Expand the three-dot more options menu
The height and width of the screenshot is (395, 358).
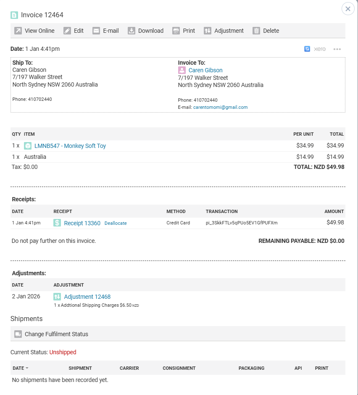click(337, 49)
